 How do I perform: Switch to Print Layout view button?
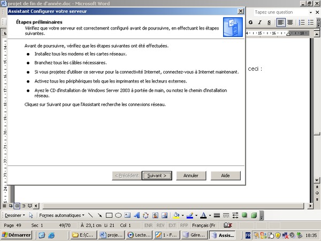tap(17, 206)
